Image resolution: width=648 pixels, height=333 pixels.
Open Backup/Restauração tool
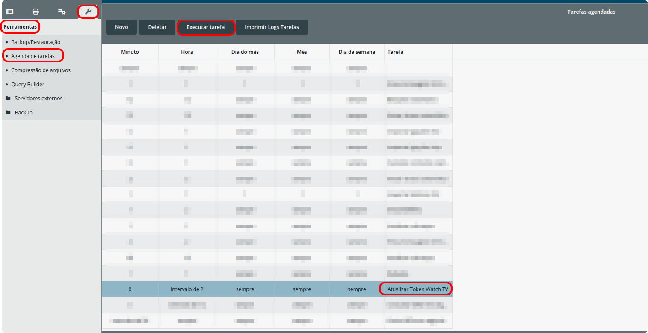[x=36, y=42]
